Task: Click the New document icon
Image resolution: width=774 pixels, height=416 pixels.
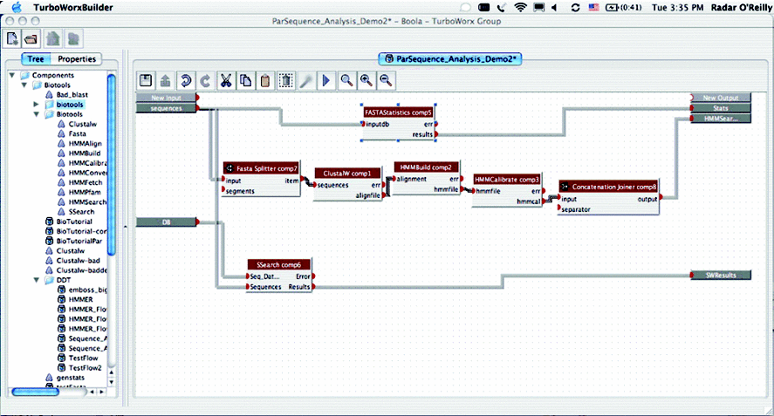Action: [13, 38]
